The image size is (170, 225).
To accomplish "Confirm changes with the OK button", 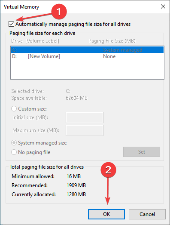I will [106, 214].
